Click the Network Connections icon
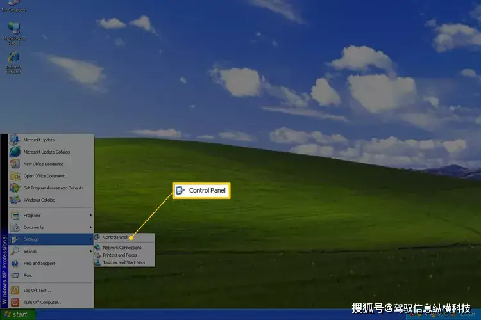 tap(97, 248)
